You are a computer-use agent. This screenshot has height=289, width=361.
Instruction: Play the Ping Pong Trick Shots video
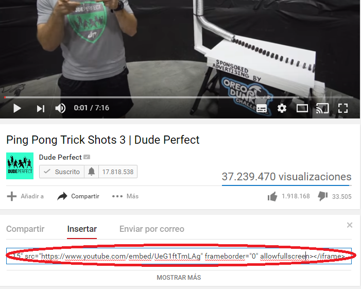coord(17,108)
